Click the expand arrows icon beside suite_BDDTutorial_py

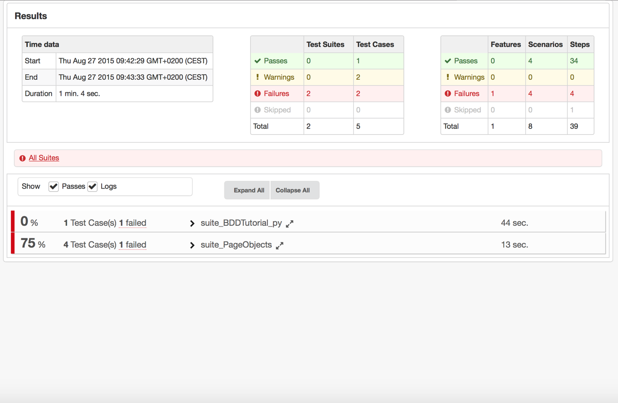coord(290,223)
